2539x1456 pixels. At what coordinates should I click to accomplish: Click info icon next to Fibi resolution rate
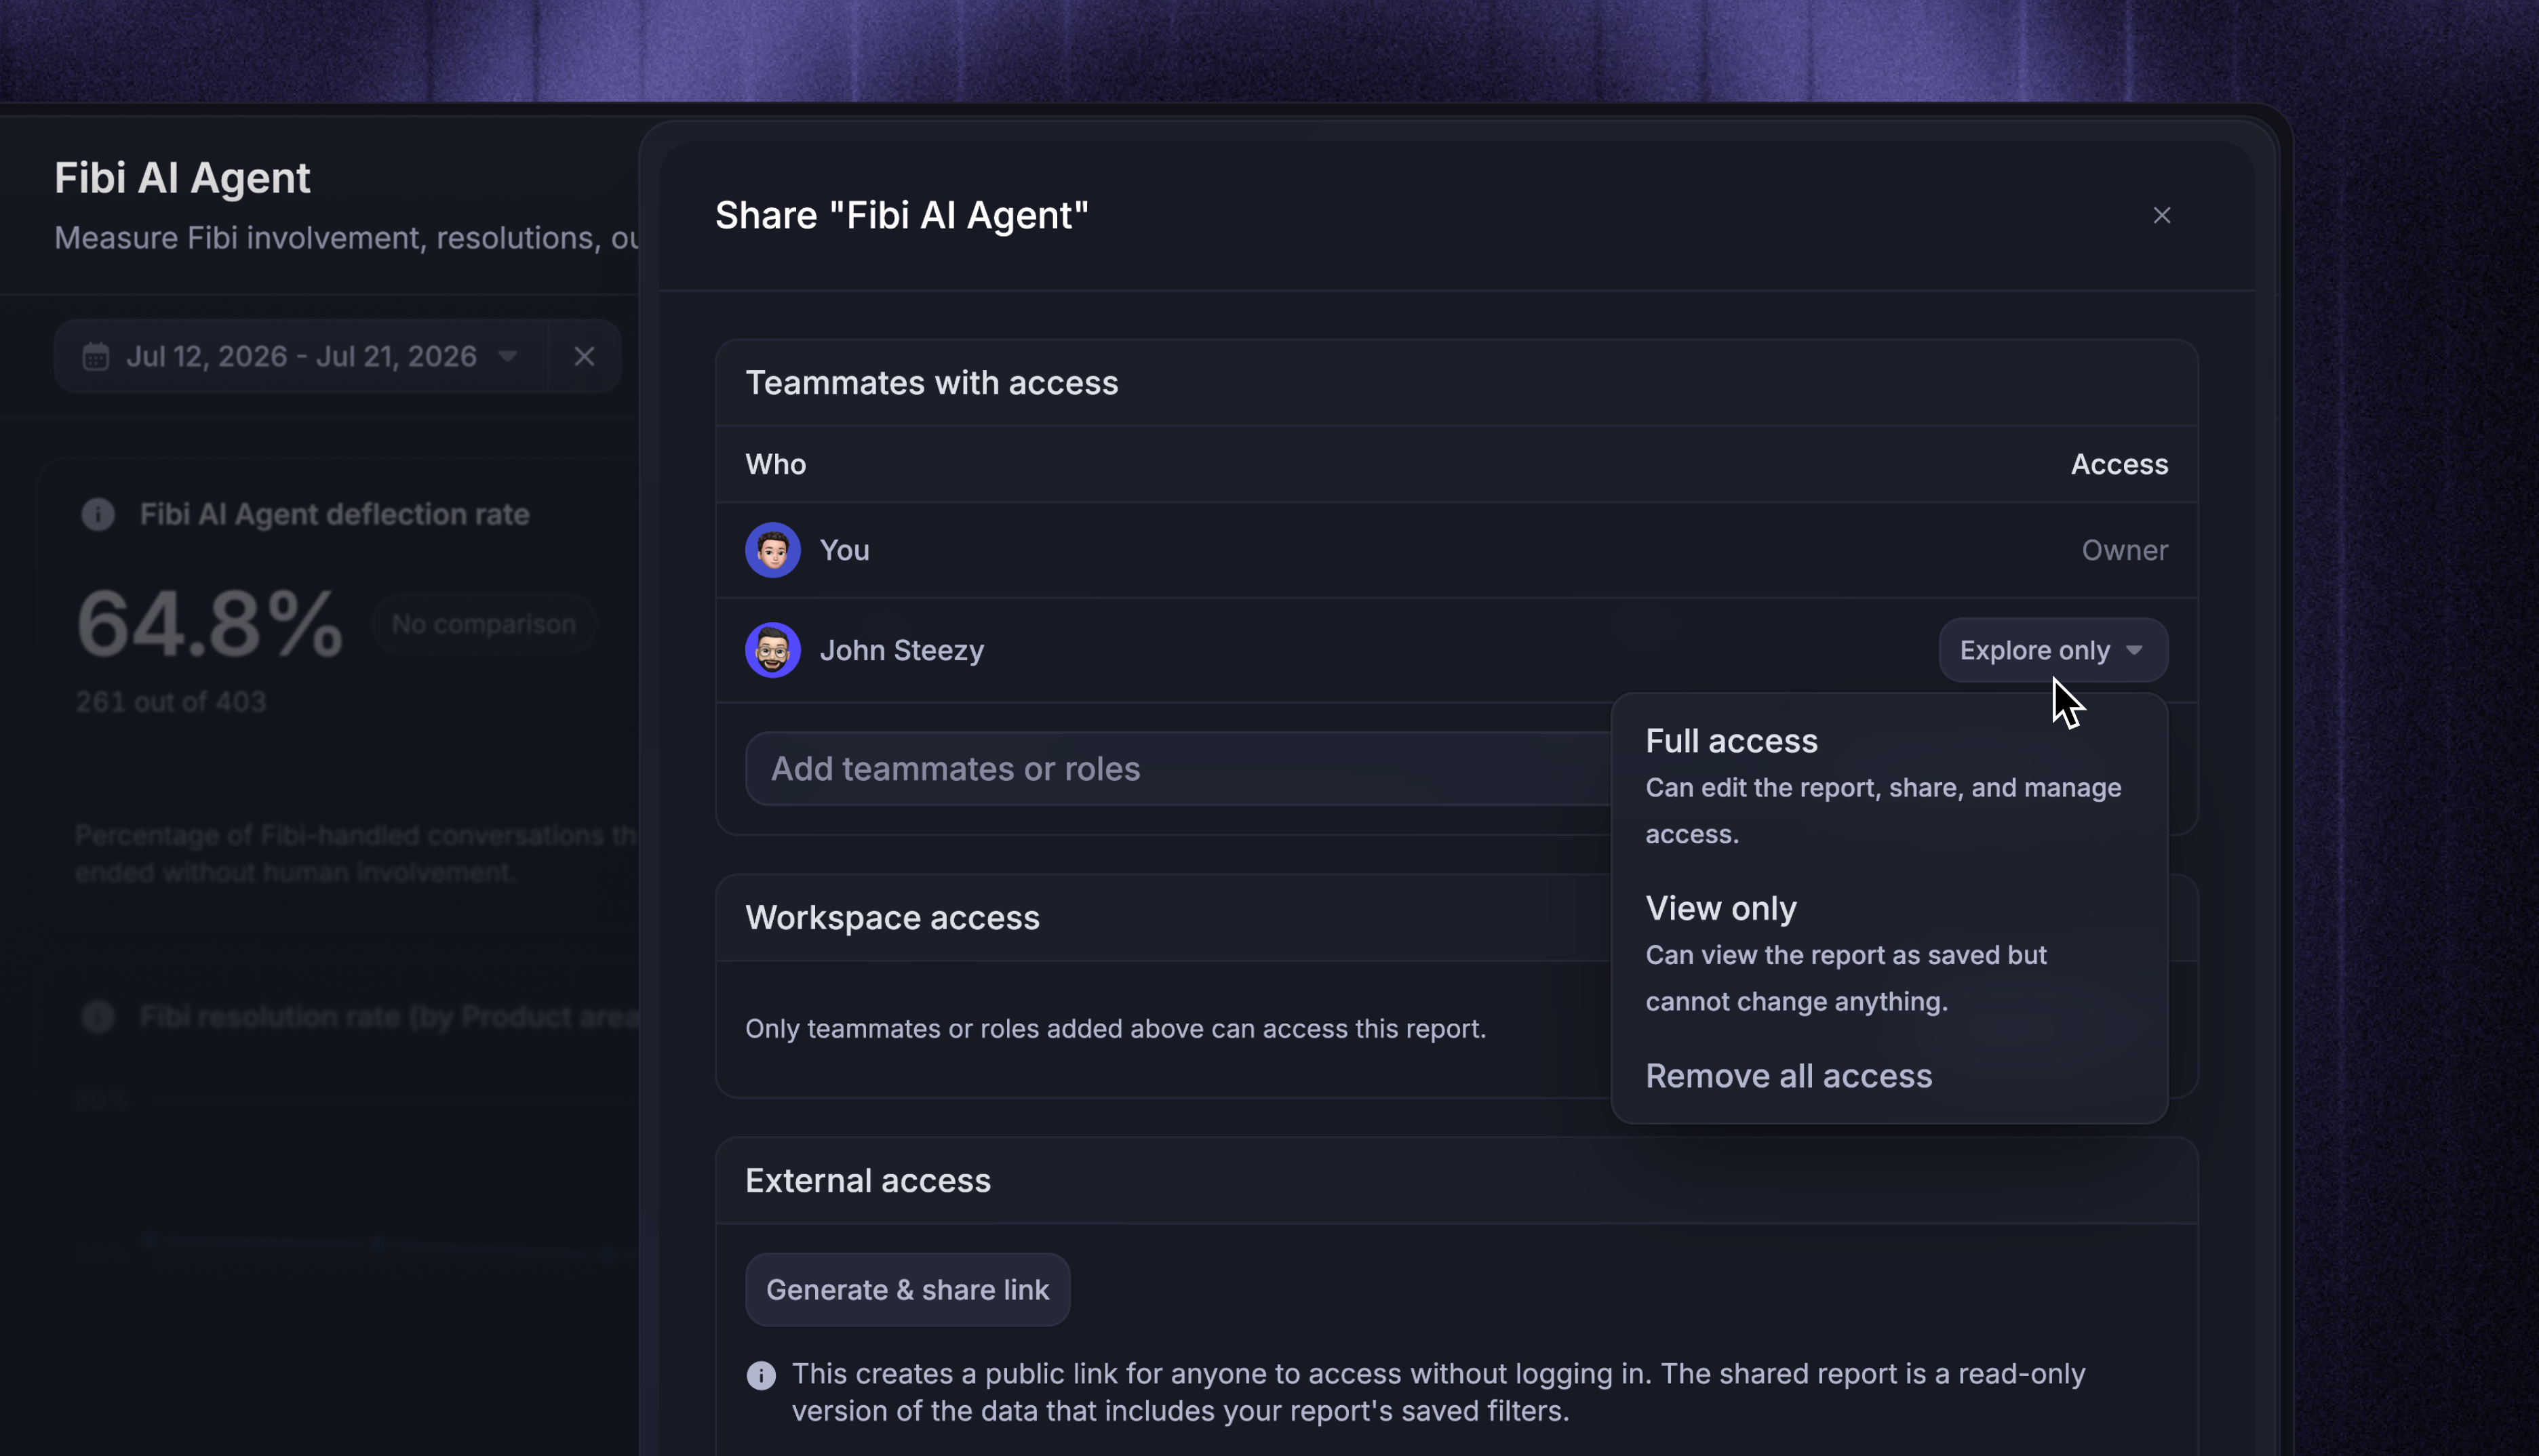click(97, 1016)
